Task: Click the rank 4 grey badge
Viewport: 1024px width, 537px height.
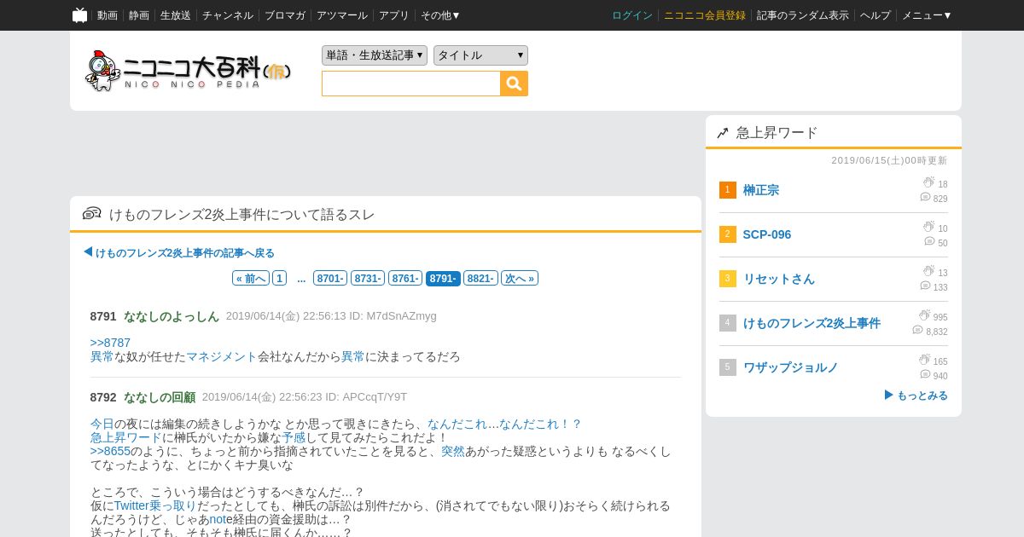Action: [x=728, y=323]
